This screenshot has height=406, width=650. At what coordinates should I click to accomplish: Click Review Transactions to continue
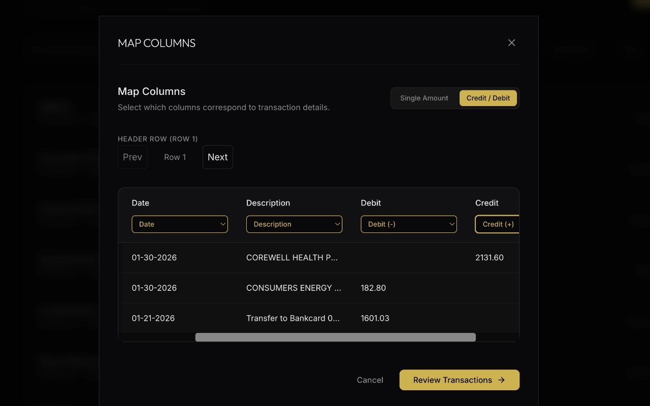pyautogui.click(x=459, y=380)
